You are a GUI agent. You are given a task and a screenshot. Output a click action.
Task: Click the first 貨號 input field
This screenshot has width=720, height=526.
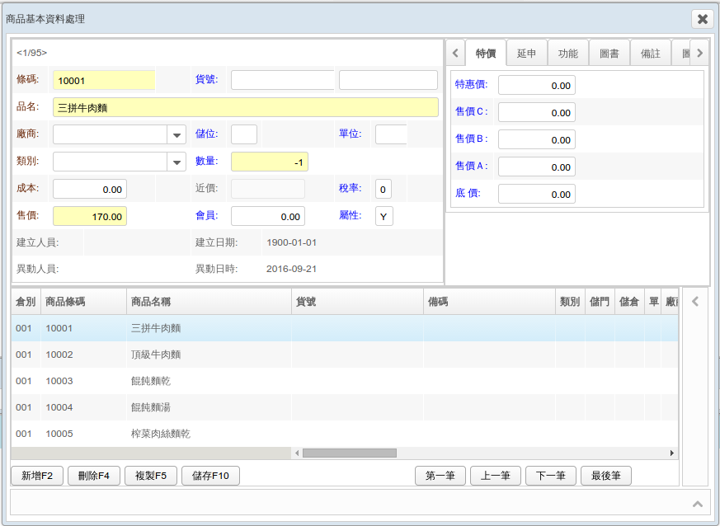tap(282, 80)
